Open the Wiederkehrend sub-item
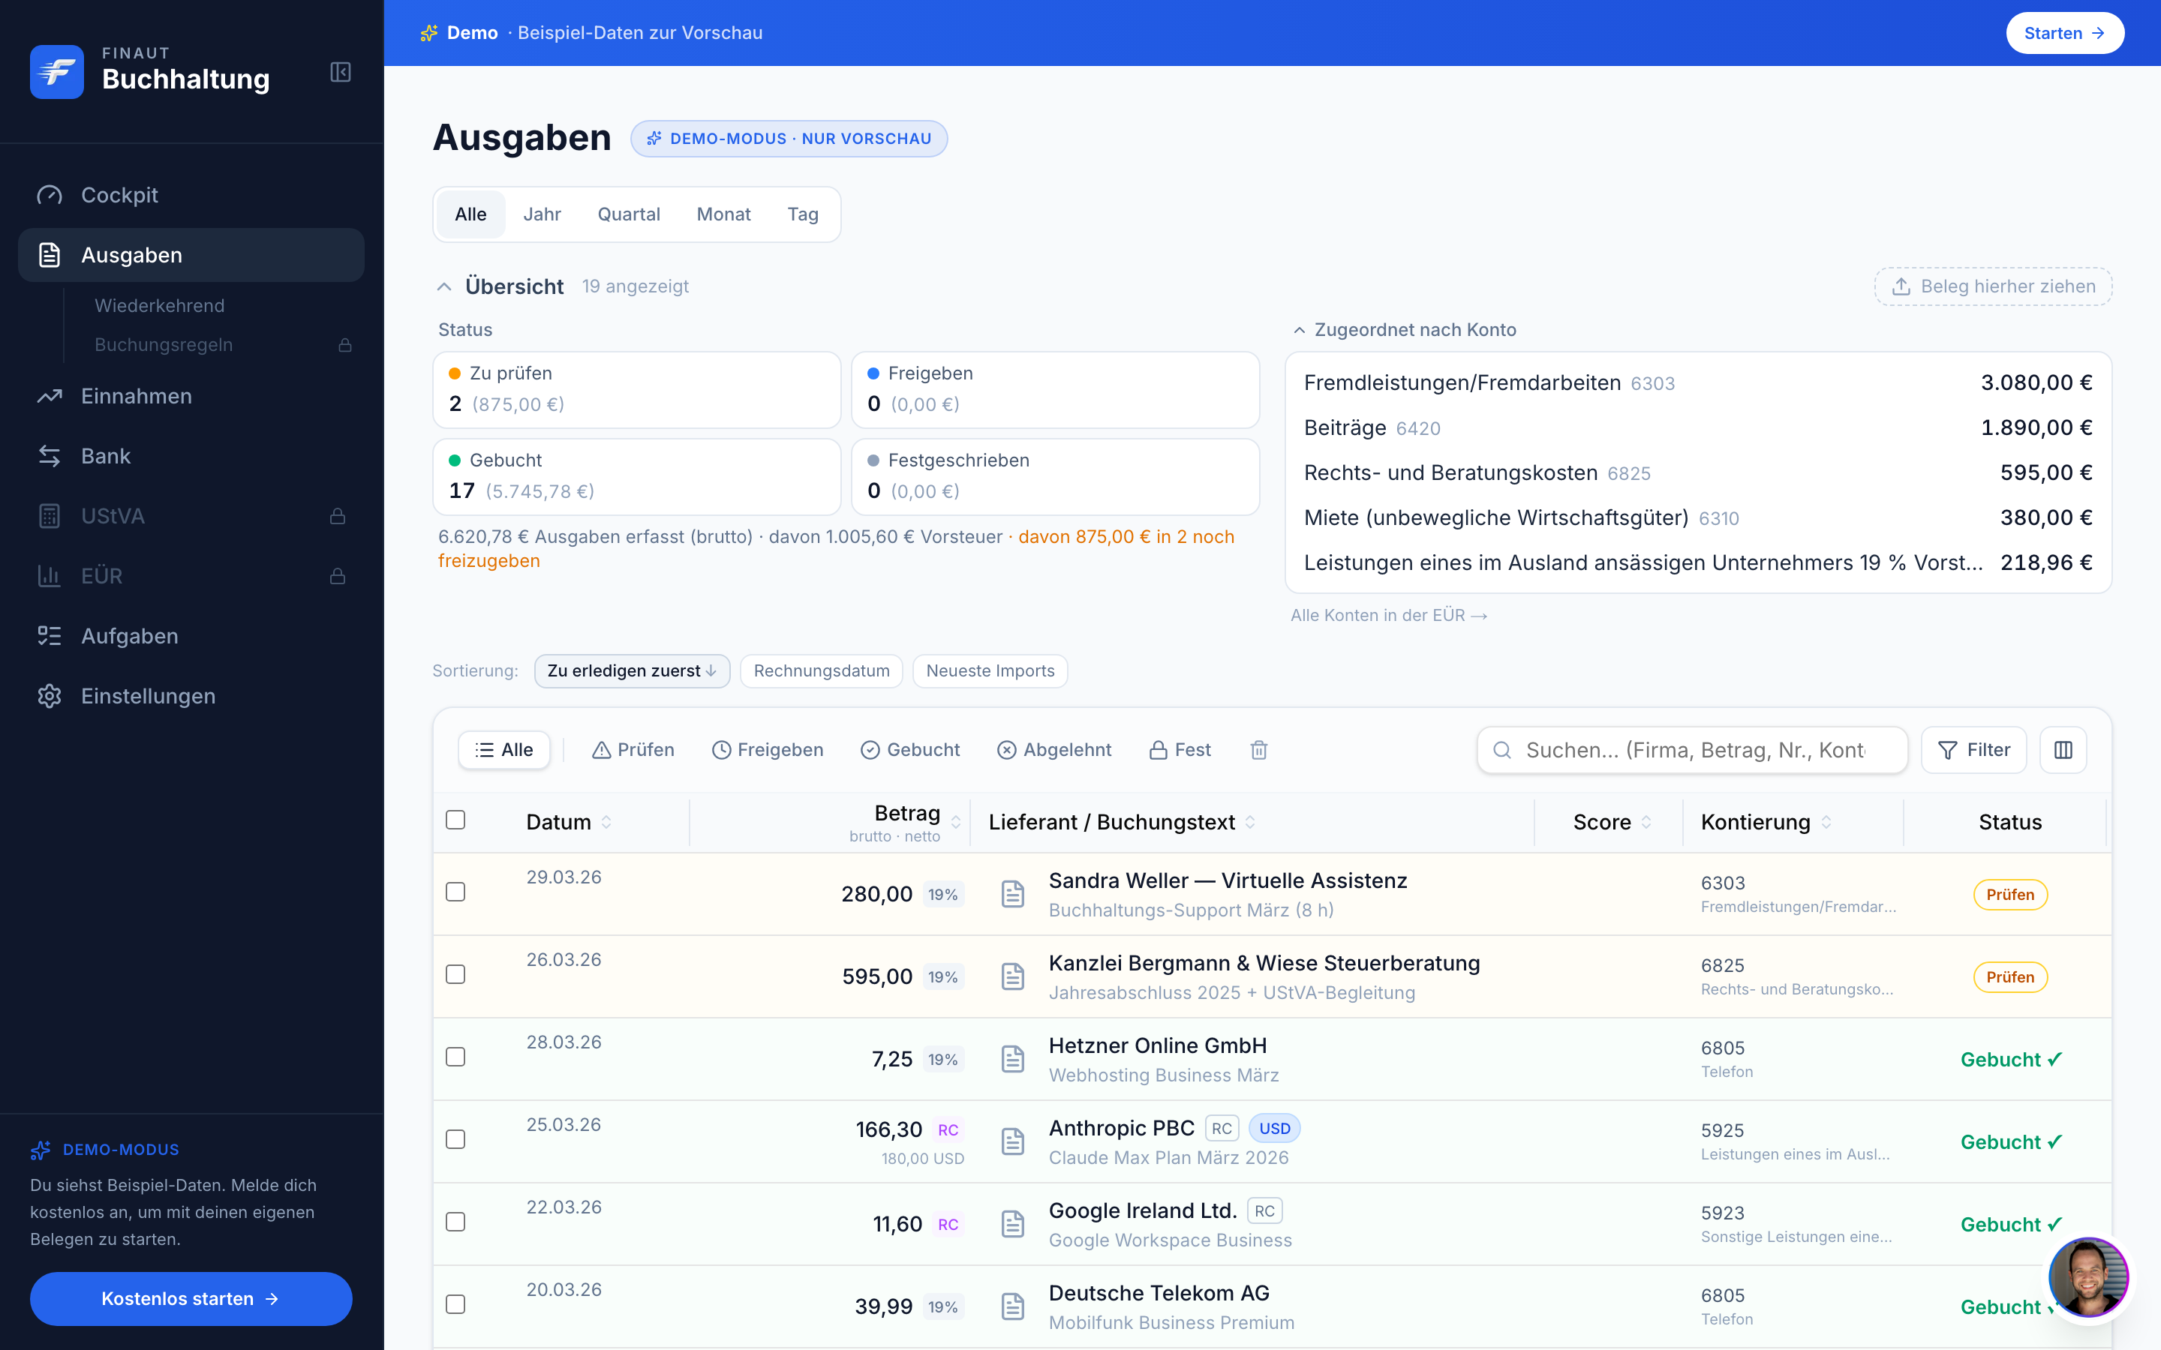This screenshot has height=1350, width=2161. (160, 305)
